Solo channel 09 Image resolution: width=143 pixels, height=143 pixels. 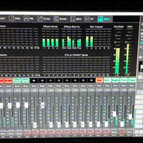[x=34, y=86]
